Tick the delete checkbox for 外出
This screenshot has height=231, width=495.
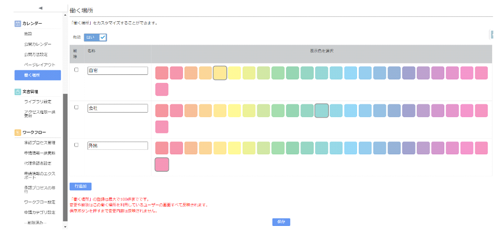(x=77, y=145)
